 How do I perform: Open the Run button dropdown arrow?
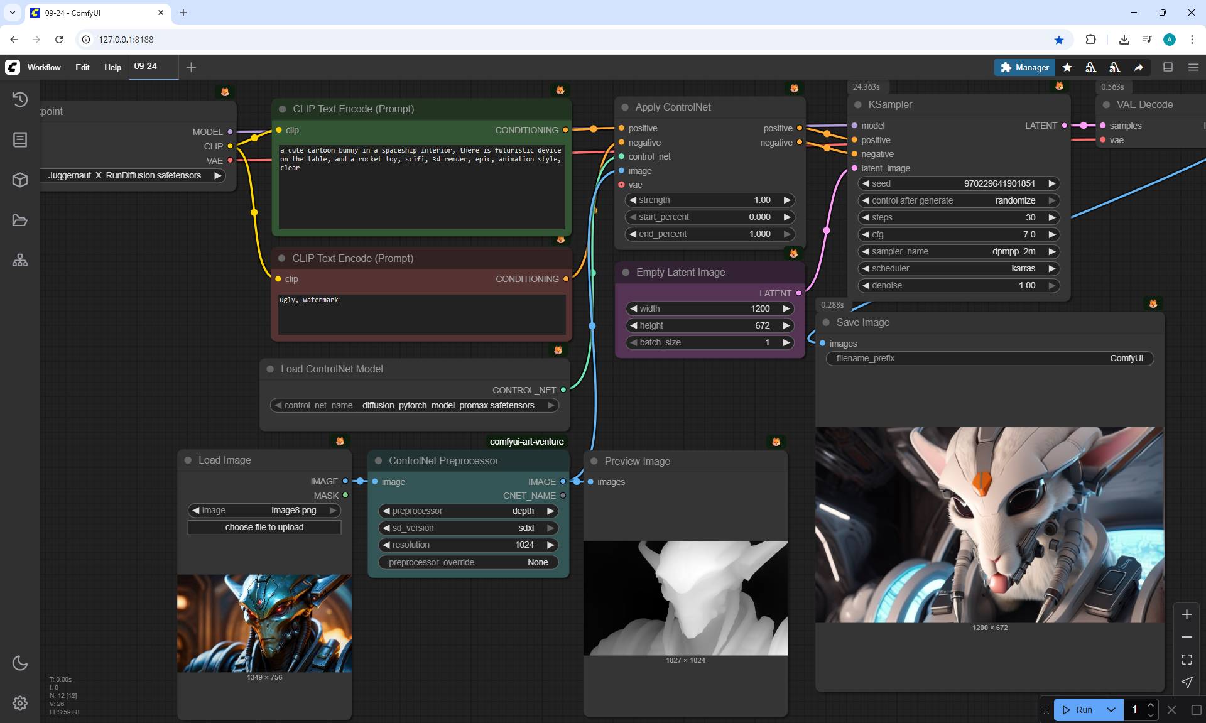[x=1111, y=710]
